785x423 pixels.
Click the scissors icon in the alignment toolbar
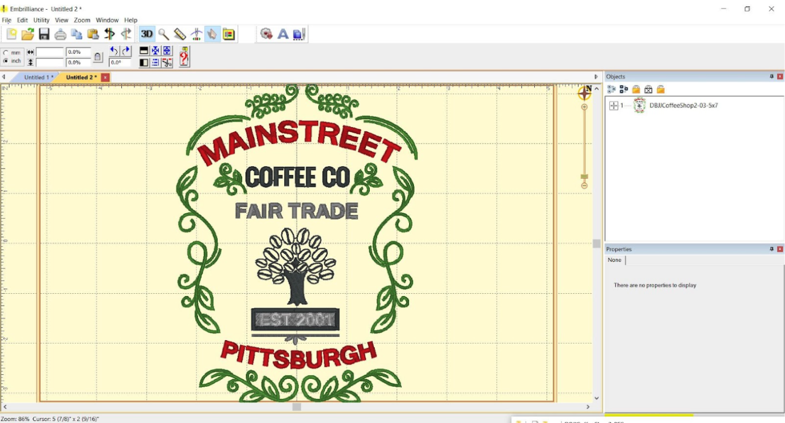167,62
